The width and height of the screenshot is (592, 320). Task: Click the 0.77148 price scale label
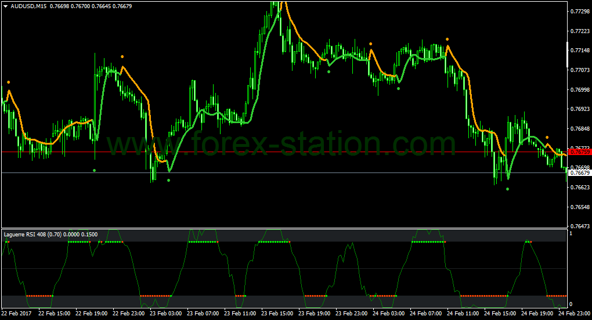[580, 51]
